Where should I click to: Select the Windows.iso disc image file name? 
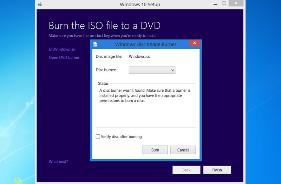click(139, 57)
